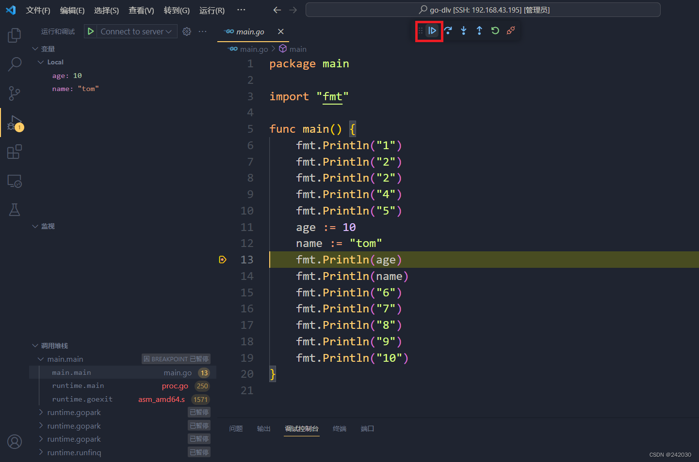Viewport: 699px width, 462px height.
Task: Open the 编辑(E) menu
Action: 72,10
